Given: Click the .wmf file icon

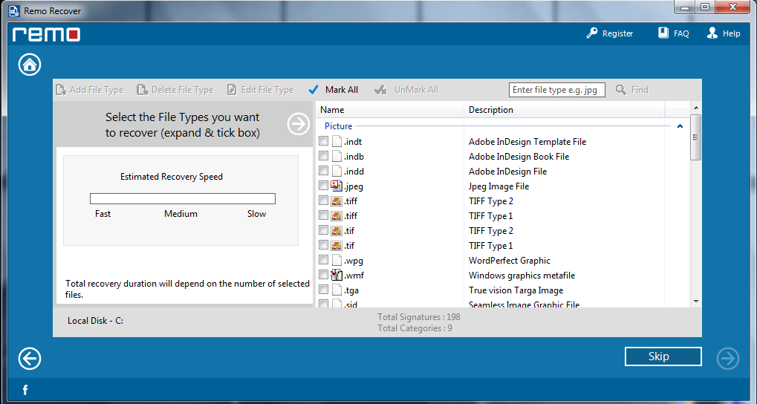Looking at the screenshot, I should click(337, 275).
